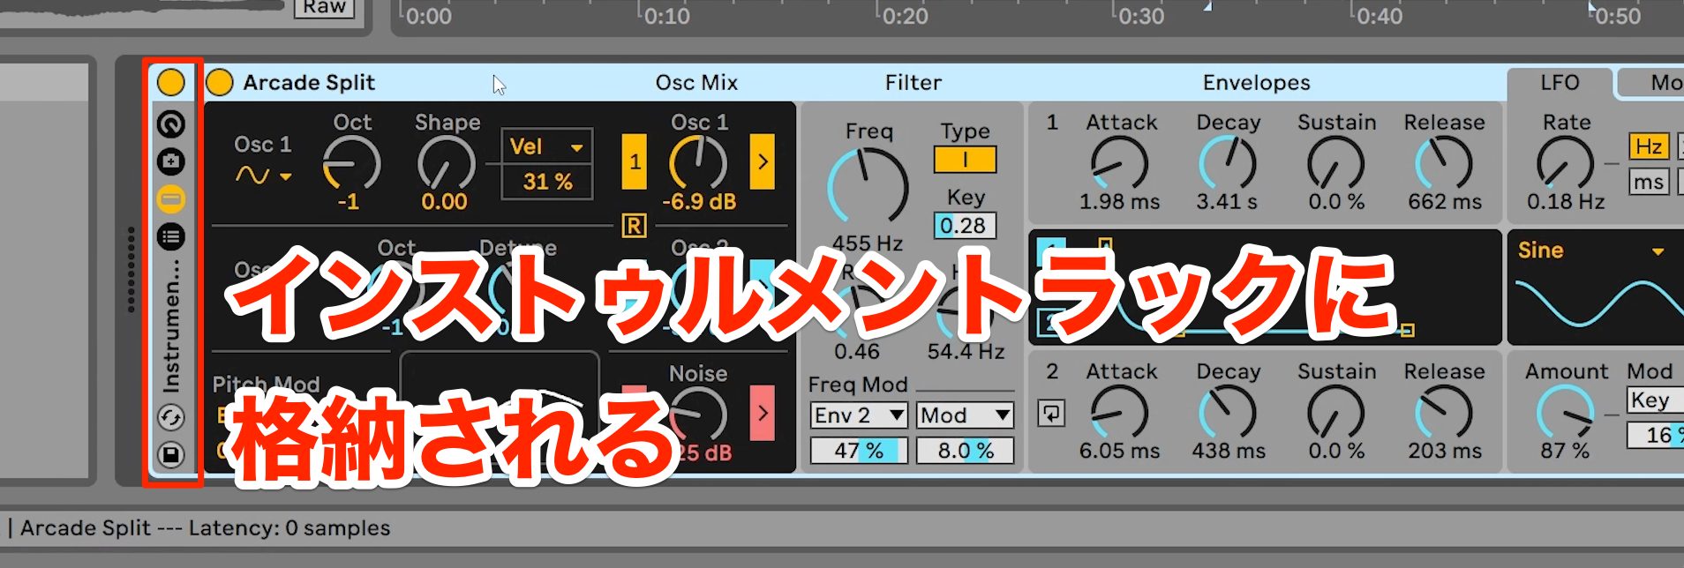
Task: Toggle the Envelope 2 loop icon
Action: 1051,413
